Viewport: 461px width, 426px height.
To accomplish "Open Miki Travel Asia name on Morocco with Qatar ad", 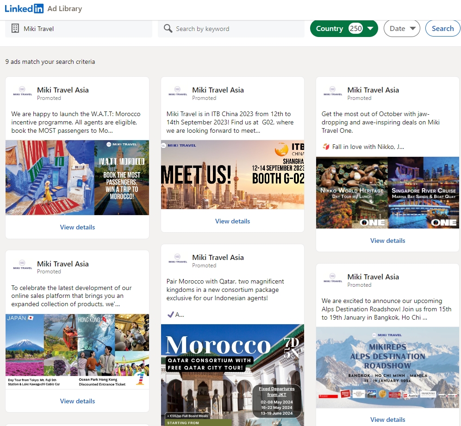I will pos(218,257).
